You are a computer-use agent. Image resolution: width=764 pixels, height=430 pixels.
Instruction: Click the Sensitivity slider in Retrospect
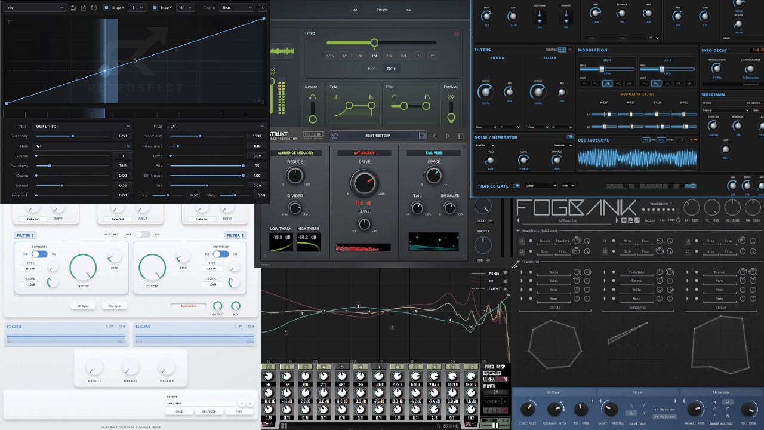(72, 136)
